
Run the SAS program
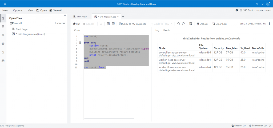tap(76, 24)
